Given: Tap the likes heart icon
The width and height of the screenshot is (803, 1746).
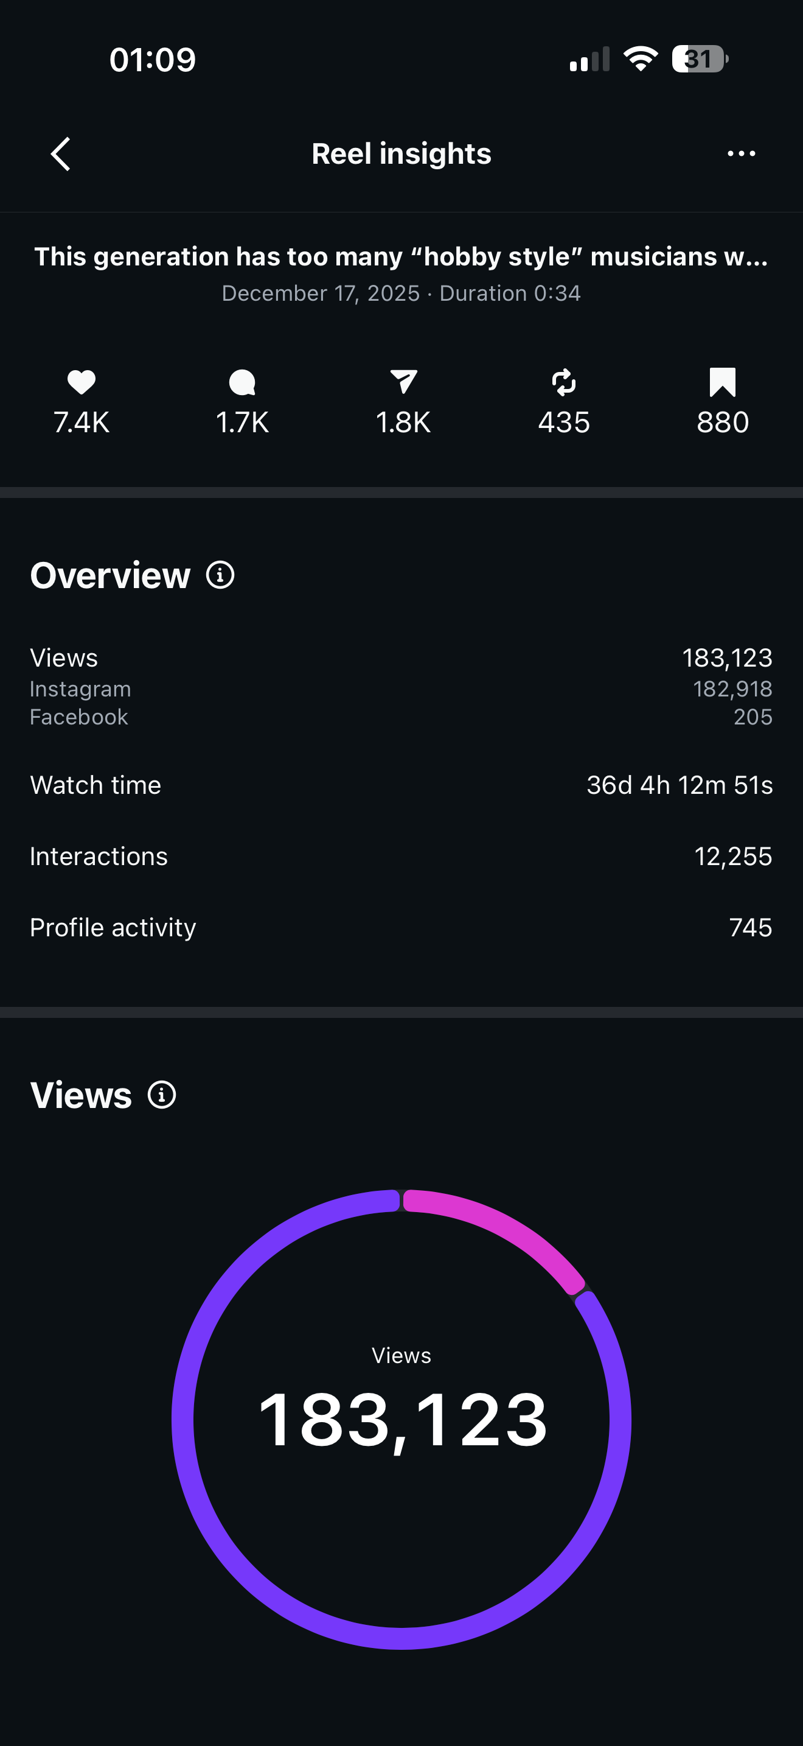Looking at the screenshot, I should [x=82, y=382].
